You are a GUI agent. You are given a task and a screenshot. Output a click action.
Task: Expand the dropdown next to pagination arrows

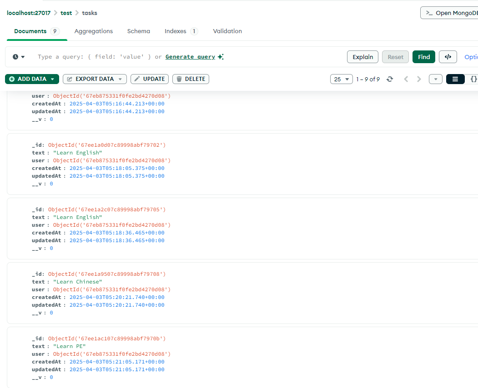click(436, 79)
